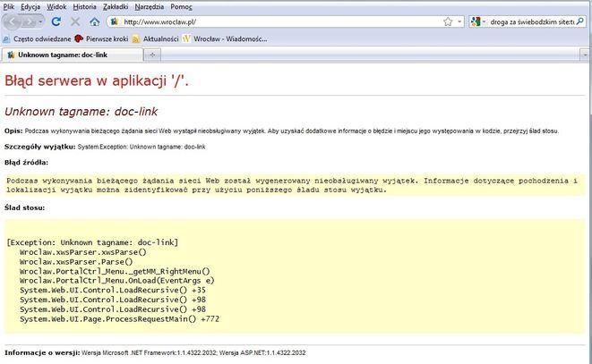Run search with magnifying glass icon
Screen dimensions: 592x364
coord(580,21)
